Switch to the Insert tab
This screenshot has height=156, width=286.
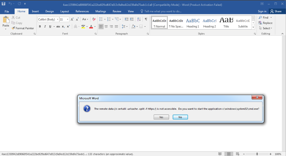(x=35, y=11)
